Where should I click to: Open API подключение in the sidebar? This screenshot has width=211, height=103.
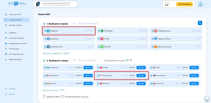pyautogui.click(x=14, y=54)
